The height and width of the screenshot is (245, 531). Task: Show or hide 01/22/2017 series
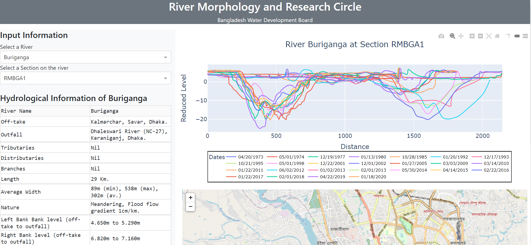[x=245, y=177]
